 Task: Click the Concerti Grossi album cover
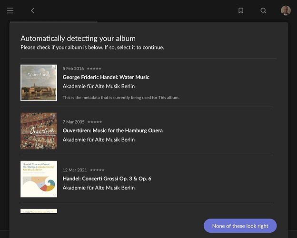point(39,179)
